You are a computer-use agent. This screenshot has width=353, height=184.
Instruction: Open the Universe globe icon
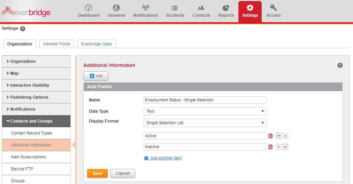[x=116, y=8]
